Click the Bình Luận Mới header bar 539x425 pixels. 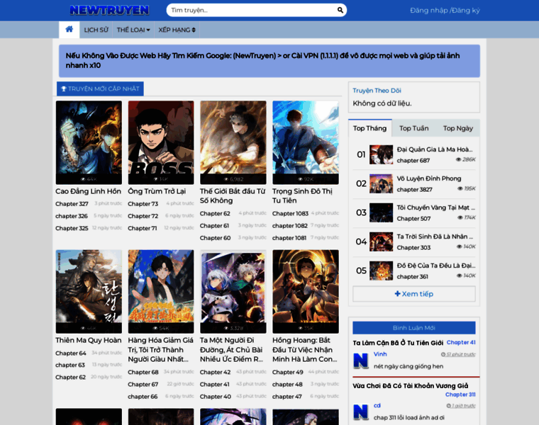pyautogui.click(x=414, y=328)
